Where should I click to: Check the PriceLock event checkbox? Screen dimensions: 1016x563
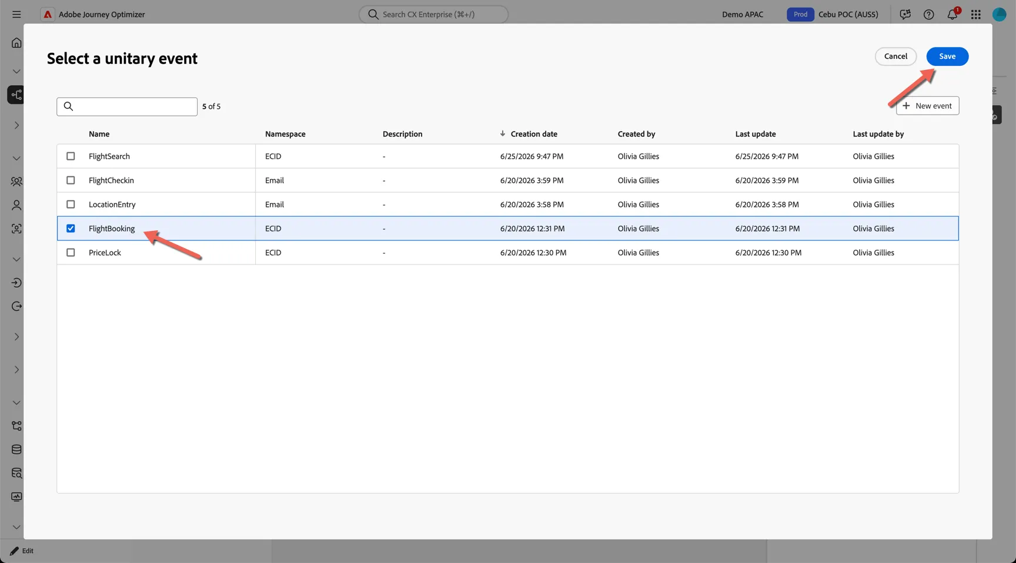pyautogui.click(x=71, y=253)
